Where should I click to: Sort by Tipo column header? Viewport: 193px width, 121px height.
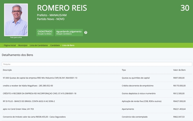[x=124, y=70]
